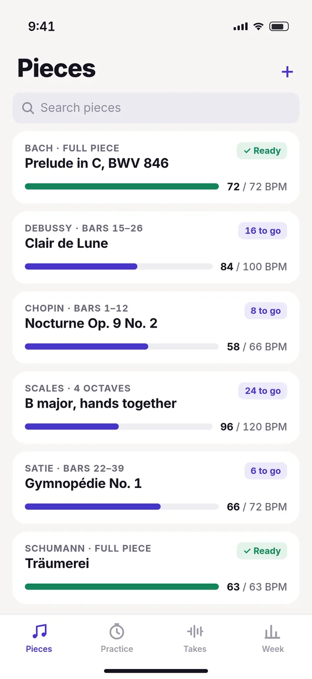Tap the battery icon in status bar

pyautogui.click(x=279, y=27)
